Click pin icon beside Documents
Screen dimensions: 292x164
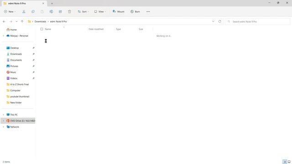click(33, 60)
